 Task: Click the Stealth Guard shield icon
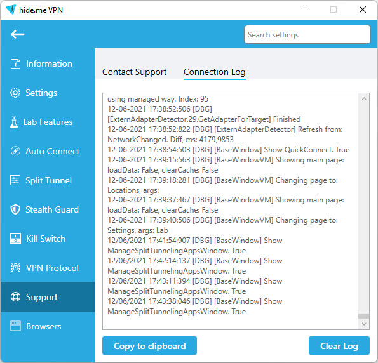tap(15, 209)
